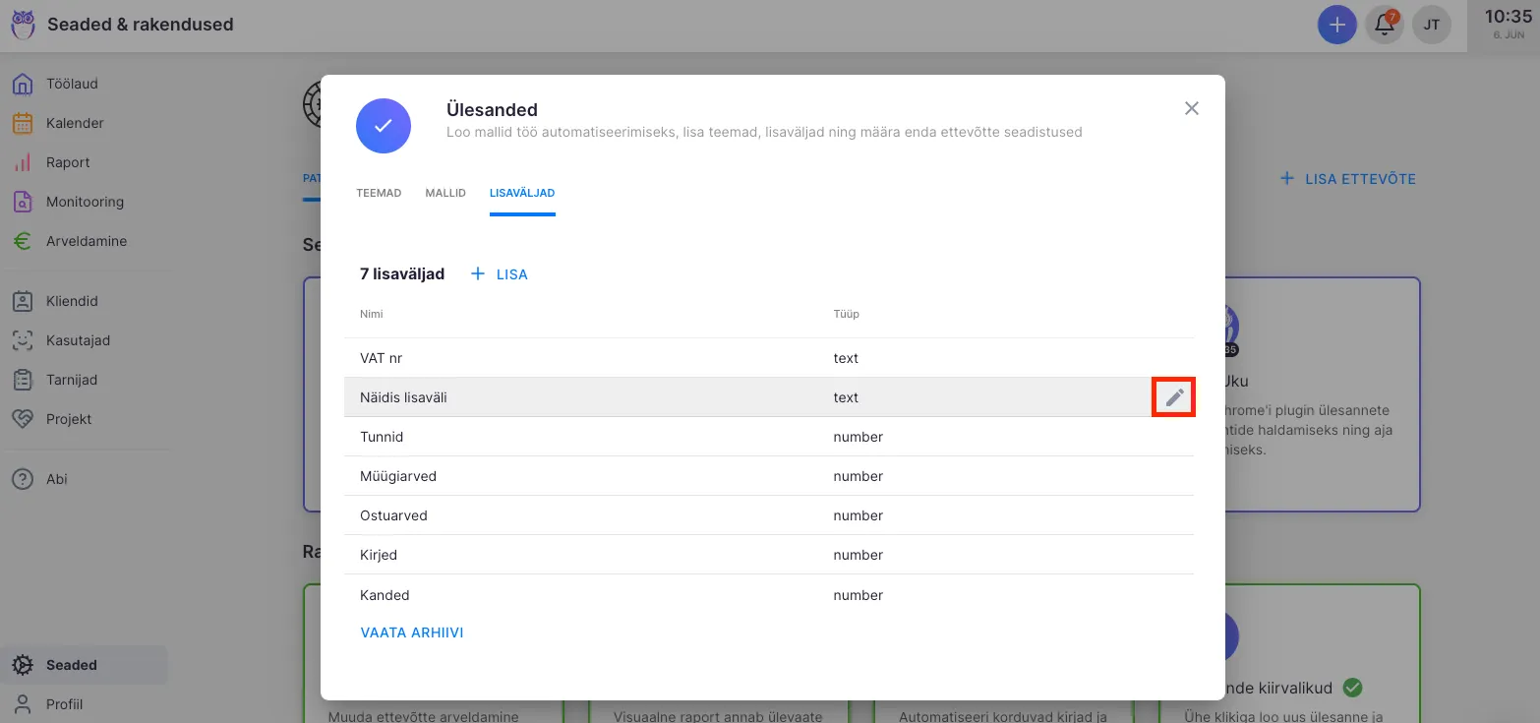
Task: Click the Vaata arhiivi link
Action: click(x=412, y=633)
